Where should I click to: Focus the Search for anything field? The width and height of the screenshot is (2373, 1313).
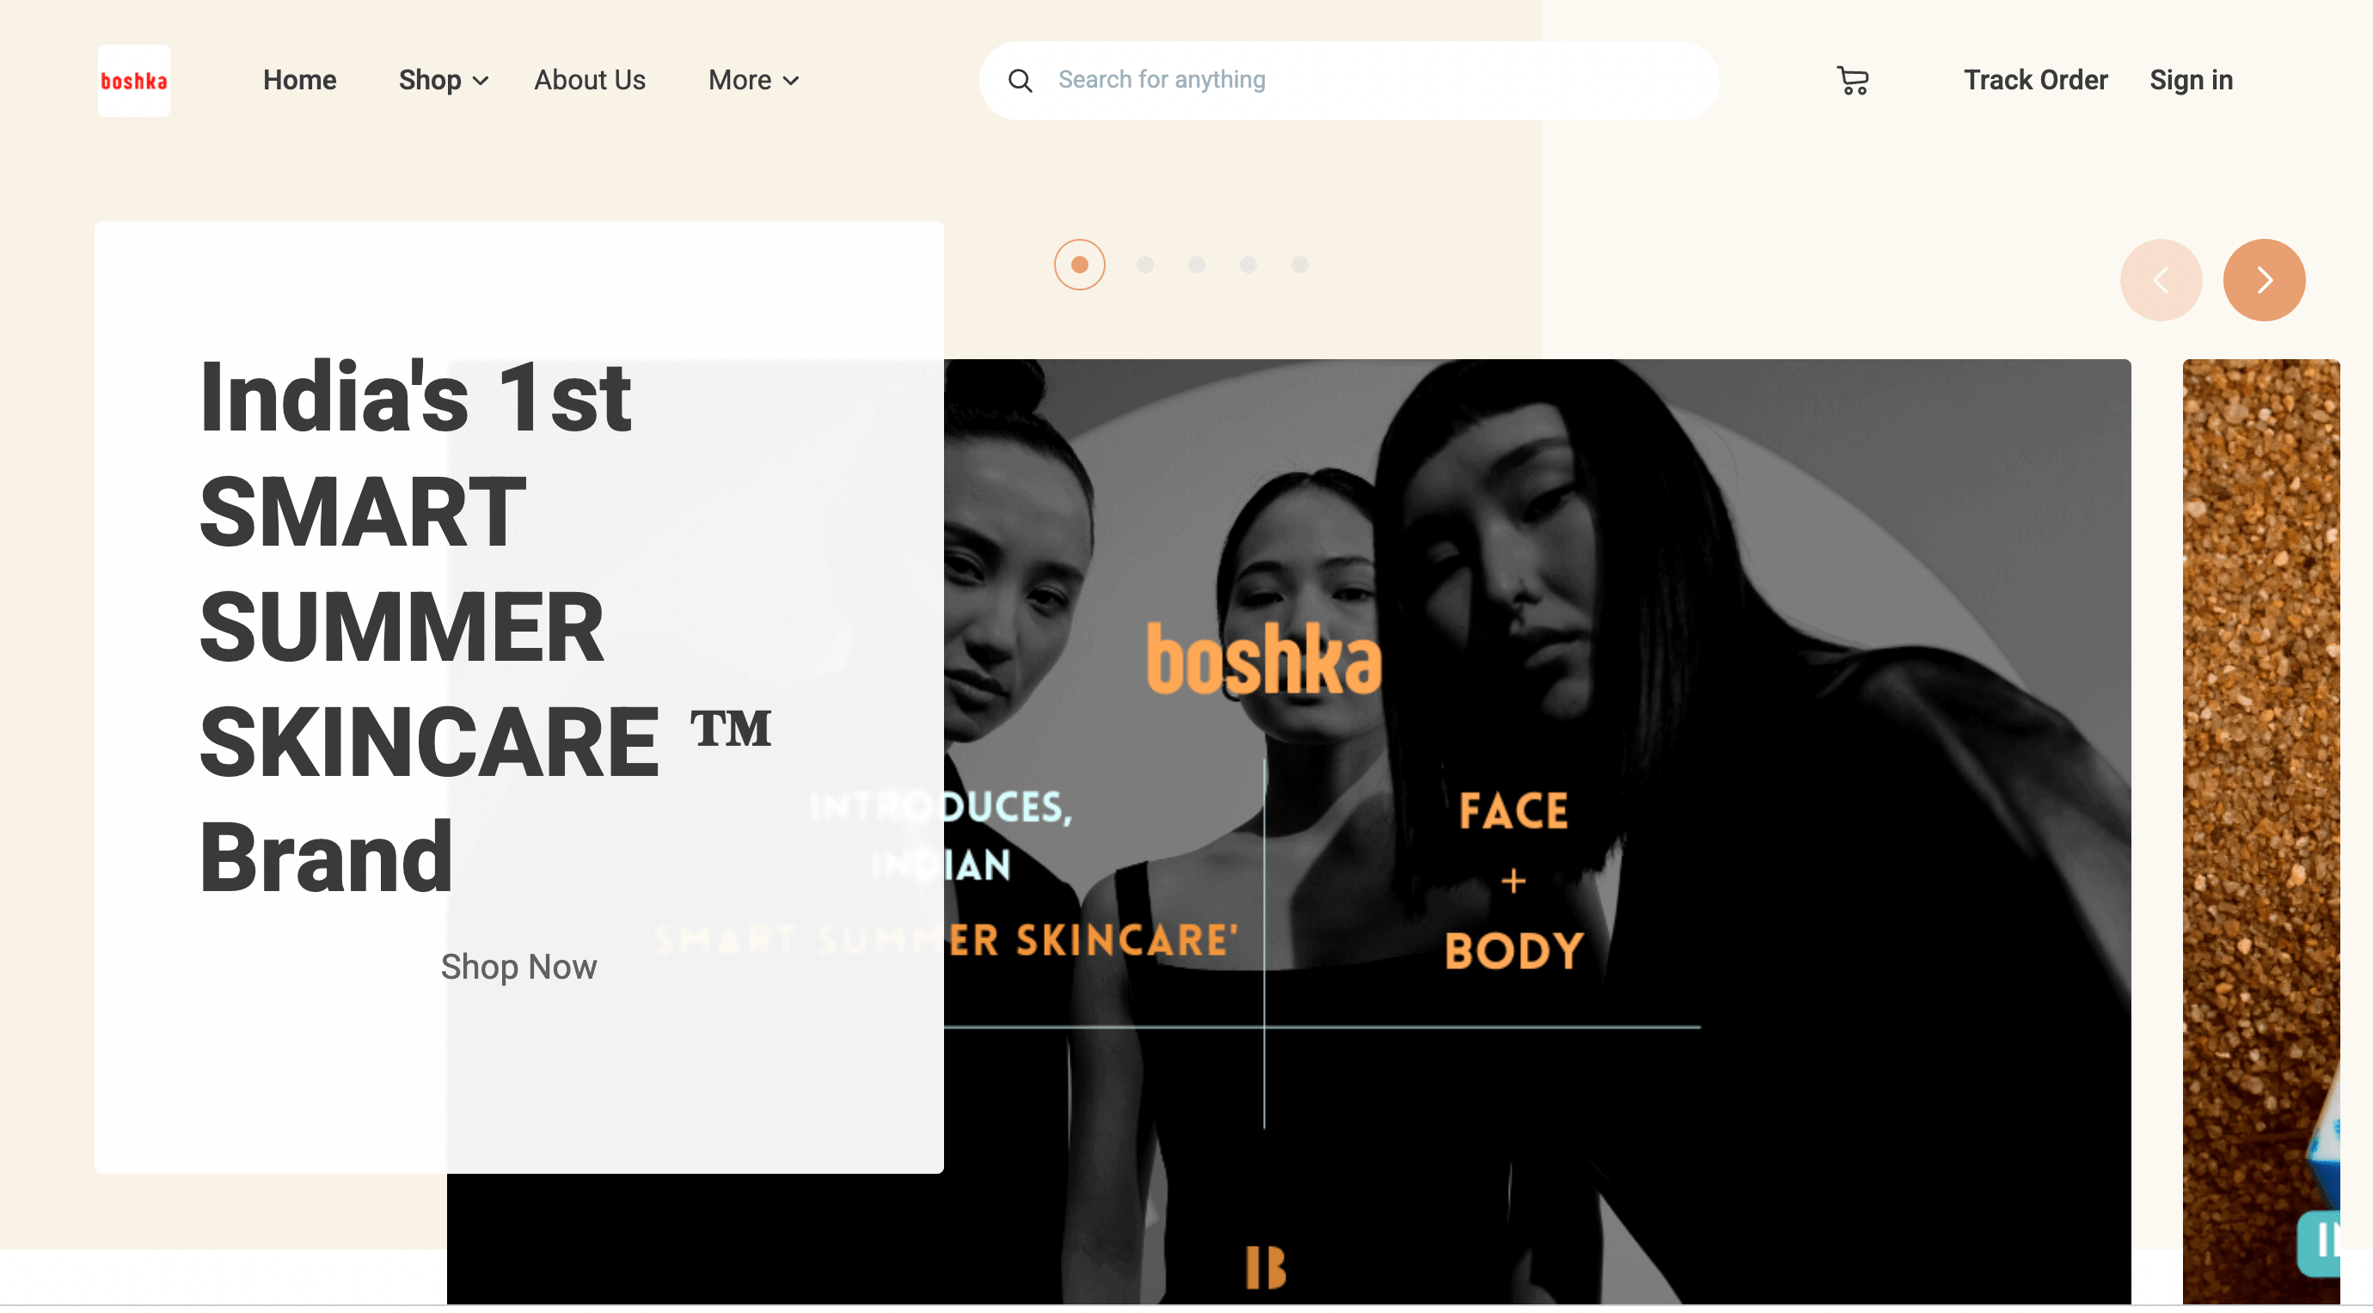coord(1349,81)
